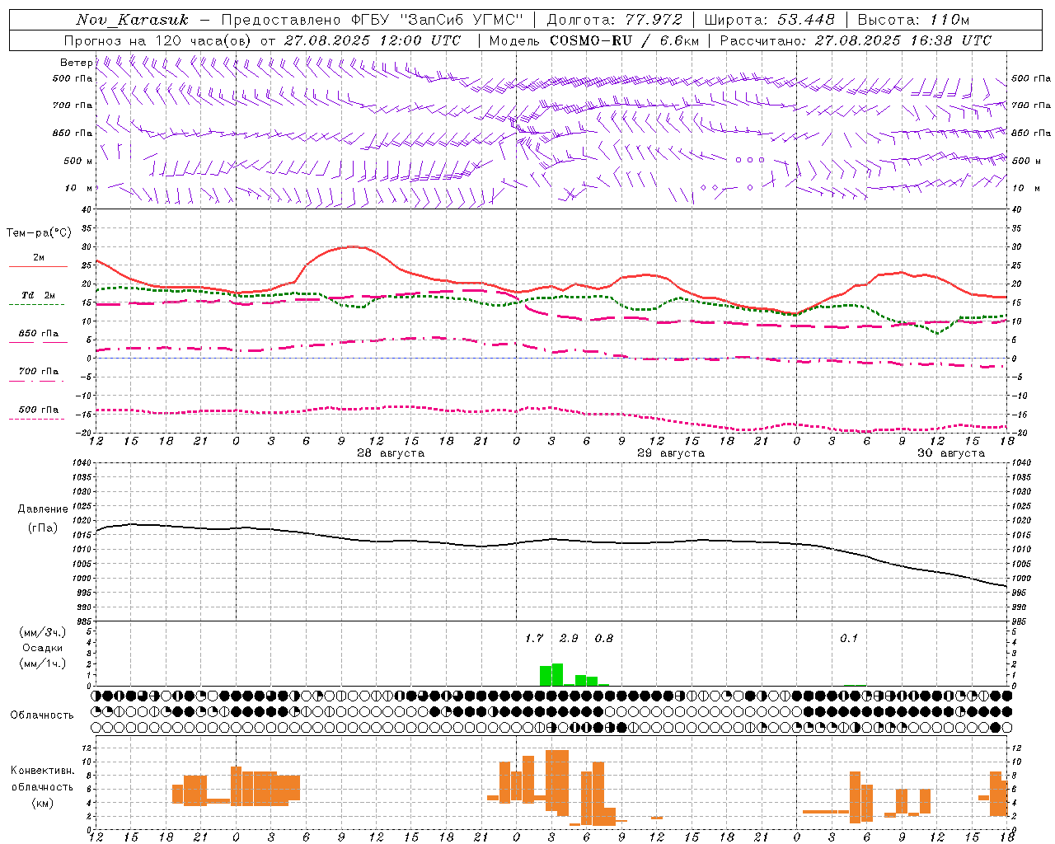Click the 'Долгота: 77.972' value

pyautogui.click(x=614, y=20)
